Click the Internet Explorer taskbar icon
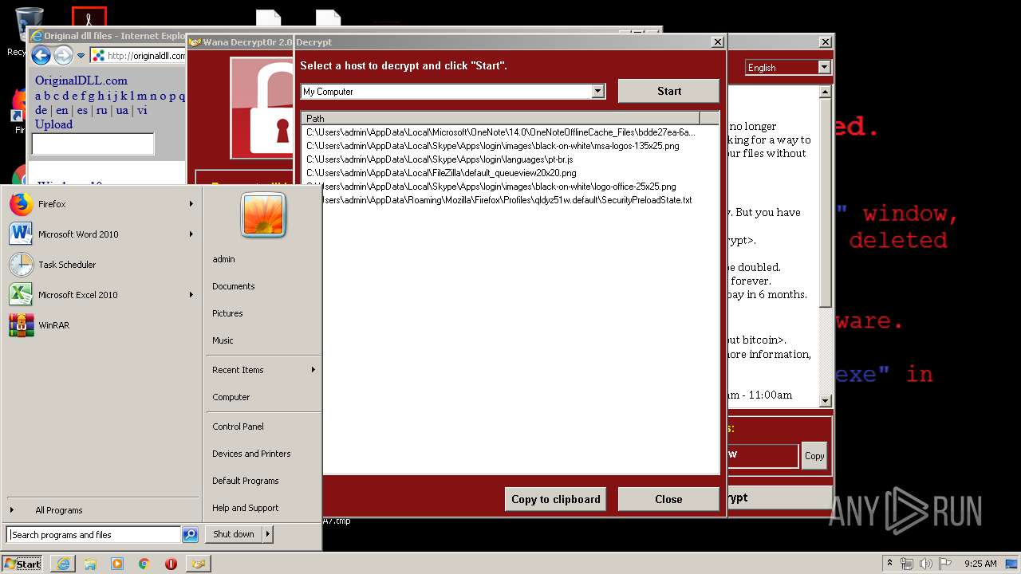Image resolution: width=1021 pixels, height=574 pixels. (63, 564)
